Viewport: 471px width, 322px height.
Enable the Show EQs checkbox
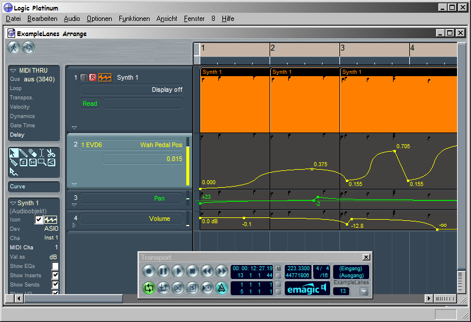tap(55, 266)
